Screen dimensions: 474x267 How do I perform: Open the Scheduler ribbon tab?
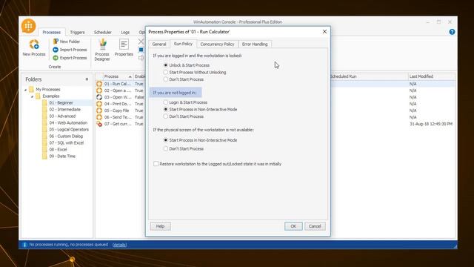click(103, 32)
